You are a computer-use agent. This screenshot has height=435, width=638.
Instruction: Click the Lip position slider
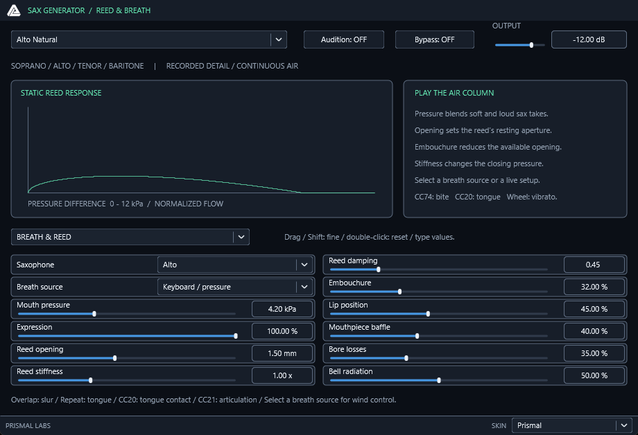click(x=438, y=314)
